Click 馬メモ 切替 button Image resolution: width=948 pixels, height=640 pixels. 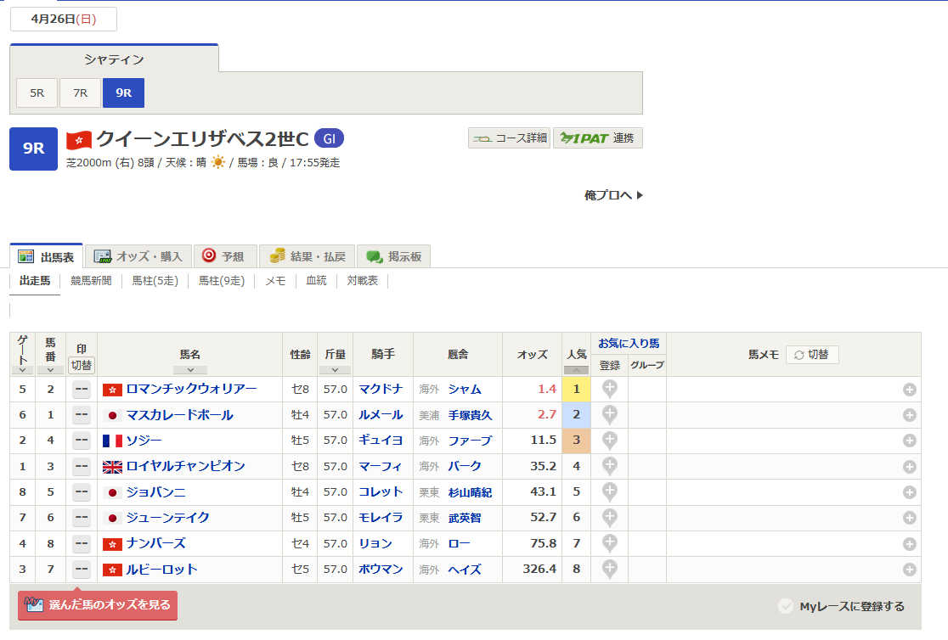[812, 355]
